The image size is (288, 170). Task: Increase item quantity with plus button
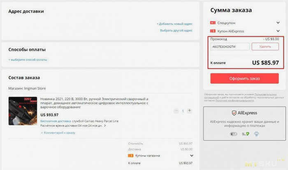190,110
